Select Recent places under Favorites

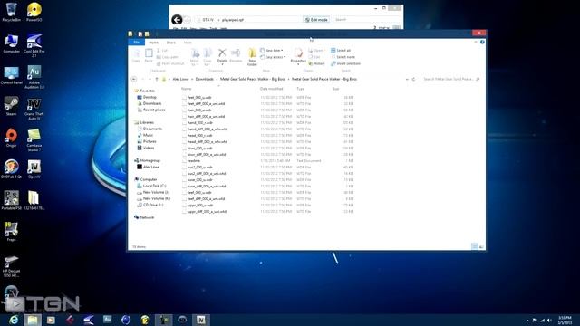(x=151, y=110)
